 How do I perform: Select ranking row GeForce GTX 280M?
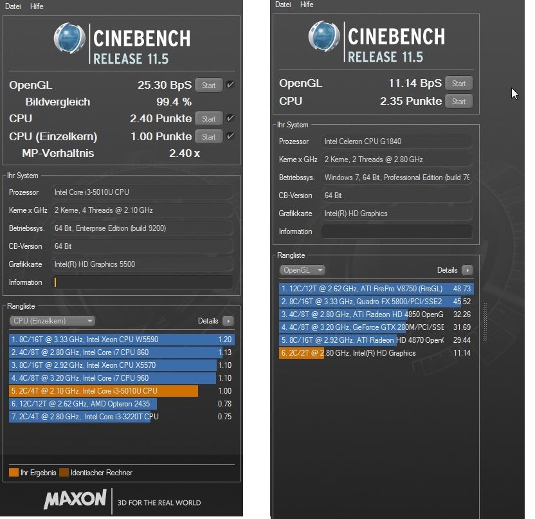click(376, 327)
